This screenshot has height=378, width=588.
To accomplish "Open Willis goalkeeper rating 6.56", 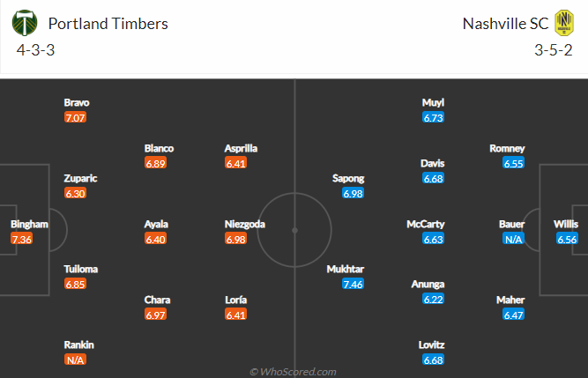I will click(x=567, y=239).
